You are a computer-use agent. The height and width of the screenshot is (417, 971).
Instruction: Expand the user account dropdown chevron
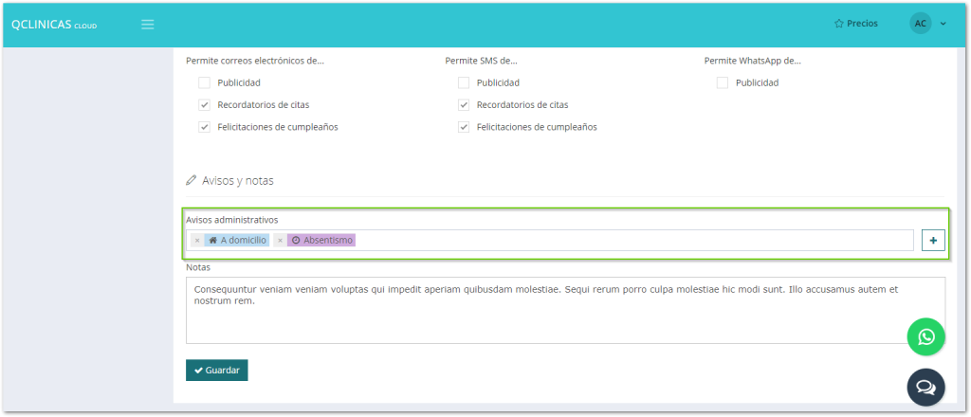[x=944, y=24]
